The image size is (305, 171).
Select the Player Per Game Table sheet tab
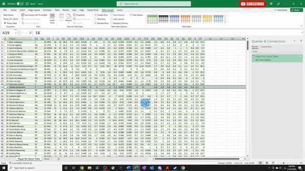point(29,159)
